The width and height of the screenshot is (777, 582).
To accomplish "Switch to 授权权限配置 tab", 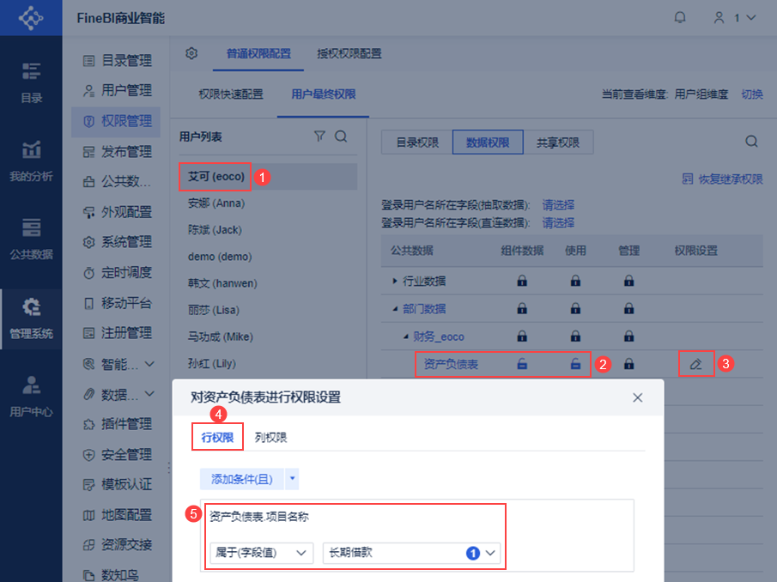I will click(x=349, y=53).
